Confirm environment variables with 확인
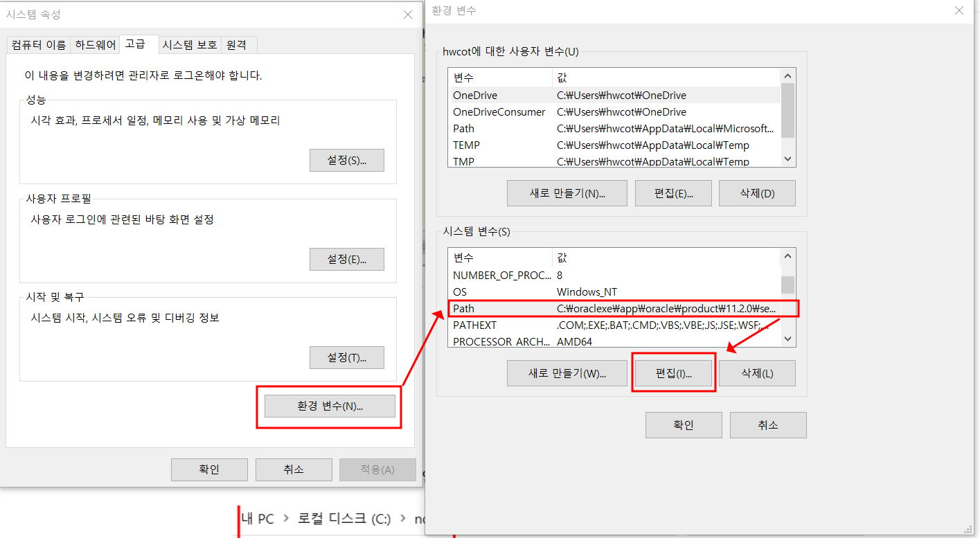This screenshot has width=980, height=538. pyautogui.click(x=683, y=424)
